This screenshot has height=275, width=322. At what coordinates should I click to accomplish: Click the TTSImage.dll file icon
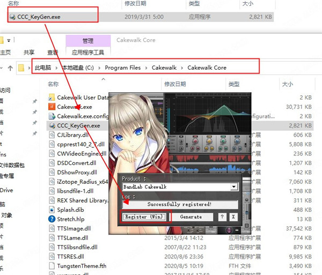52,228
